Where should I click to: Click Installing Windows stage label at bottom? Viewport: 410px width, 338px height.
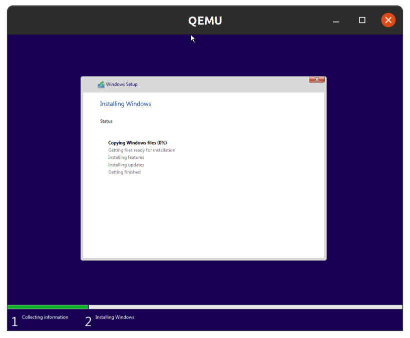(x=115, y=317)
